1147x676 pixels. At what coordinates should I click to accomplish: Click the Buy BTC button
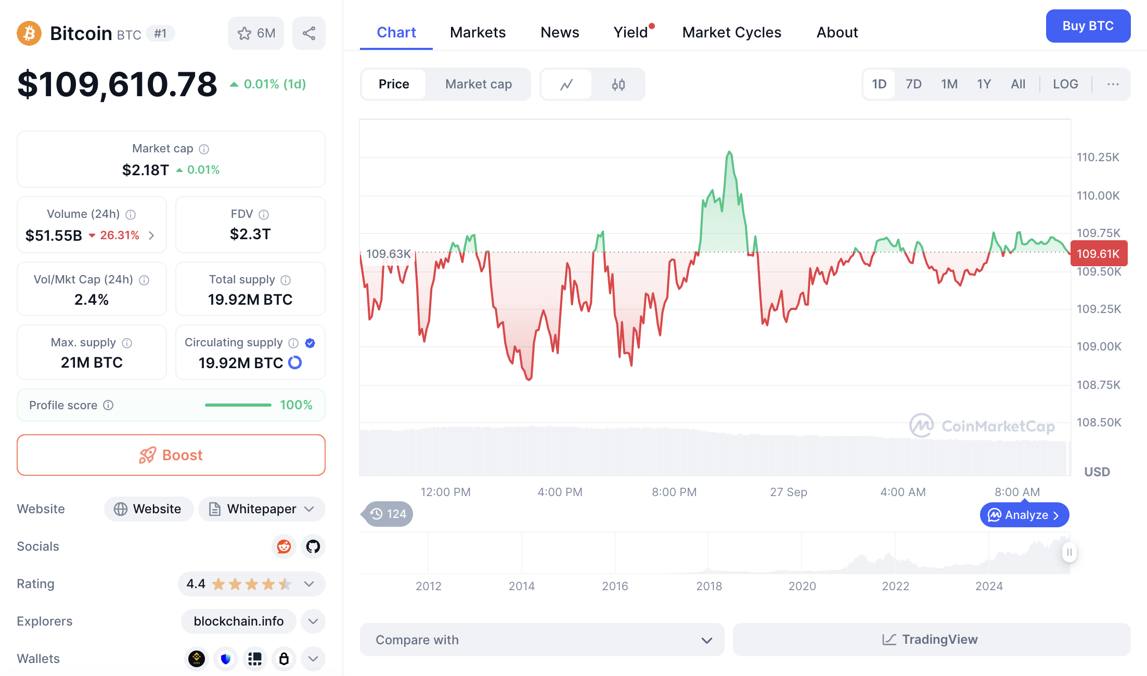coord(1088,26)
